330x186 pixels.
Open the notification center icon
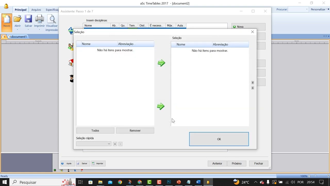pyautogui.click(x=321, y=182)
